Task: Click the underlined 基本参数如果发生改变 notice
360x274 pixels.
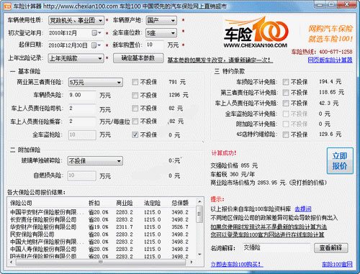Action: coord(220,60)
